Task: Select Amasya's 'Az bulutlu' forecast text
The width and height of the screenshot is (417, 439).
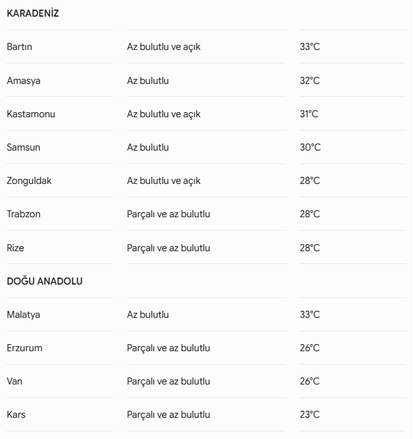Action: [x=148, y=81]
